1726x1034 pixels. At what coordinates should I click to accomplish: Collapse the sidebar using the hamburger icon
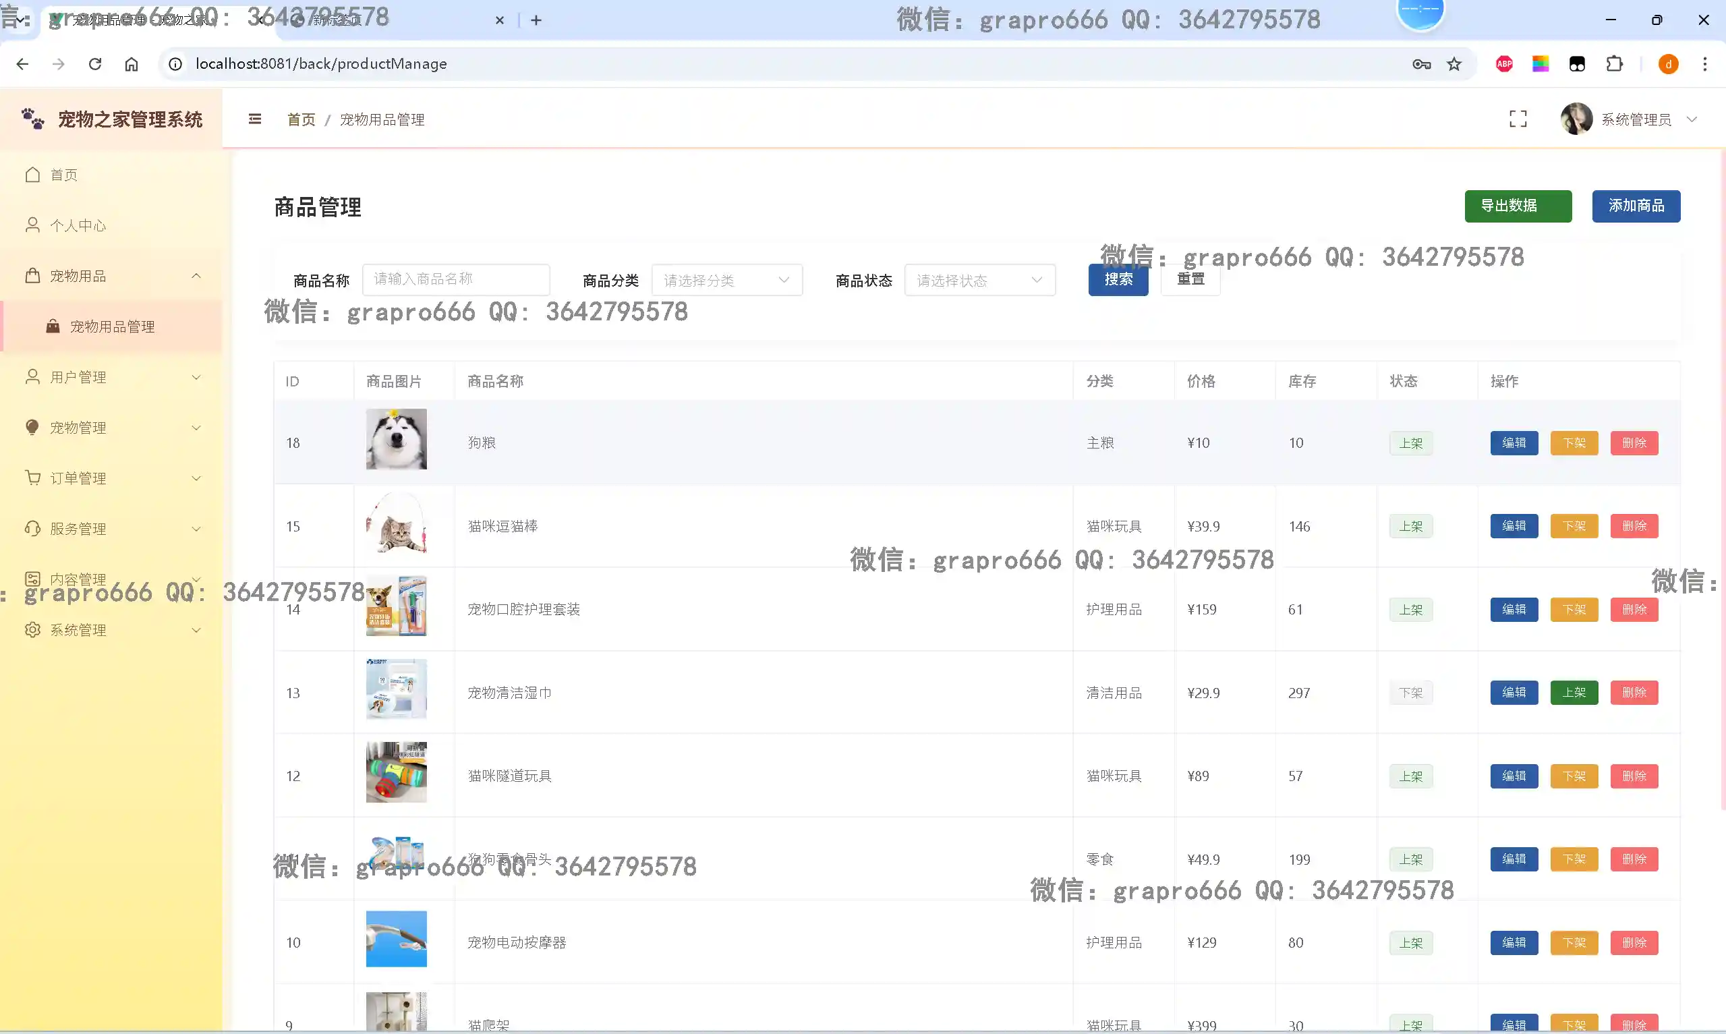[254, 119]
